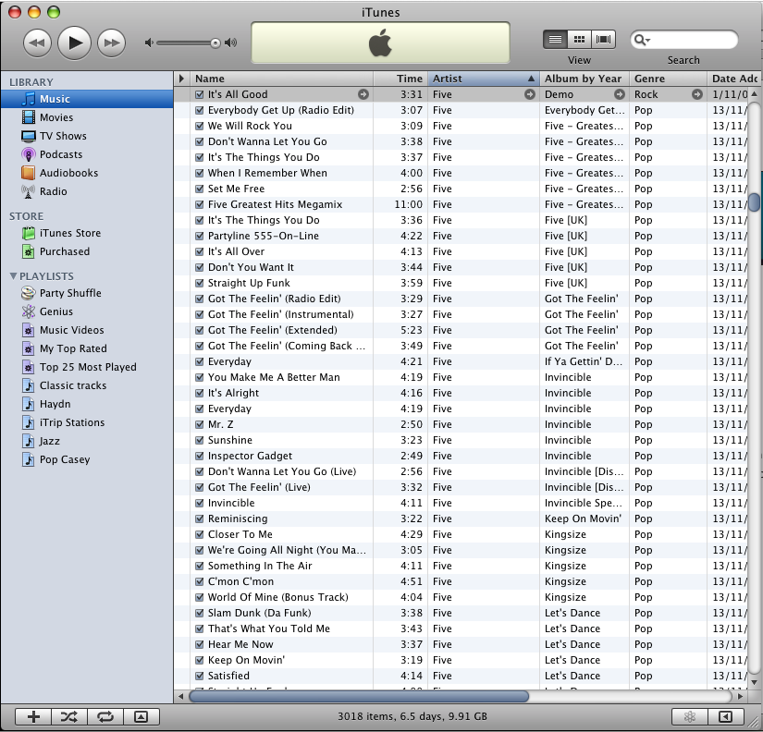Skip forward to next track
Image resolution: width=763 pixels, height=732 pixels.
111,43
